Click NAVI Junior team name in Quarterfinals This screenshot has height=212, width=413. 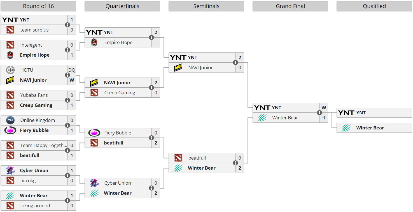(x=117, y=83)
